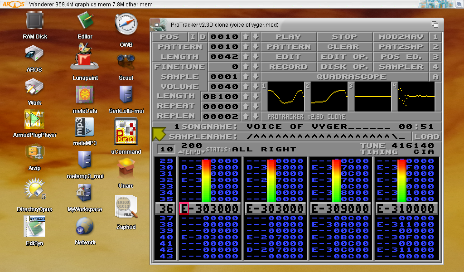Screen dimensions: 464x272
Task: Decrease REPLEN value with down arrow
Action: click(256, 116)
